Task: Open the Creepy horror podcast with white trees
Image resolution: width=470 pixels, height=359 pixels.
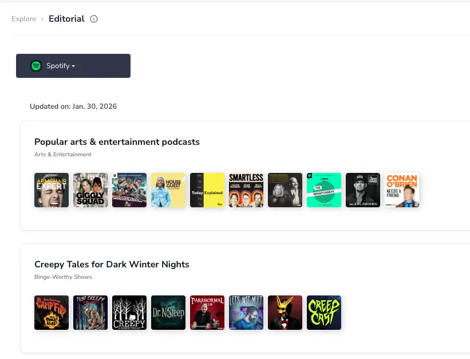Action: point(129,313)
